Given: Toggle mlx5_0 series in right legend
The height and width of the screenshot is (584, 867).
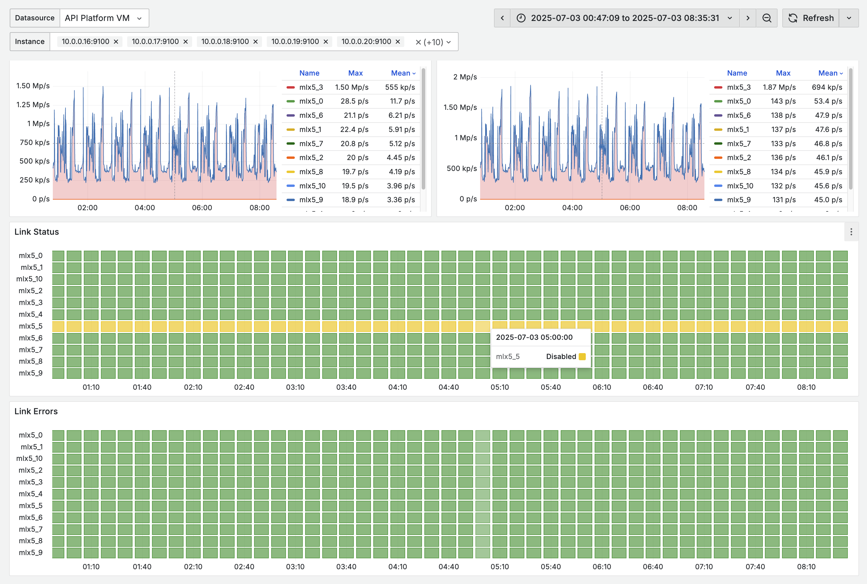Looking at the screenshot, I should click(x=739, y=101).
